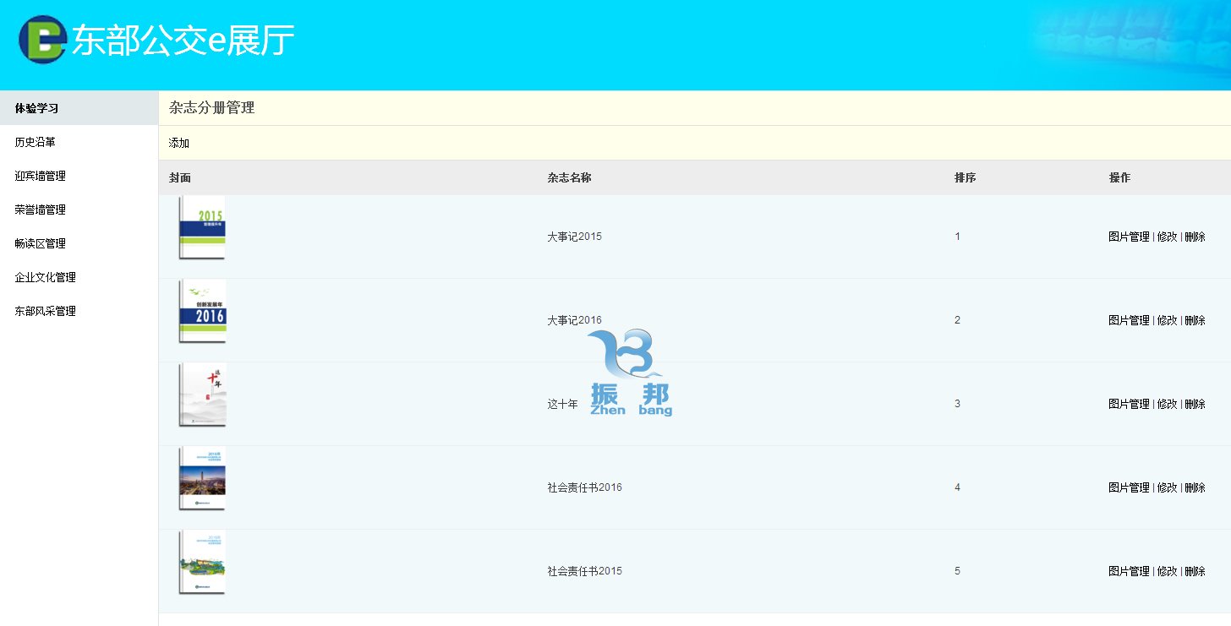Click the 添加 link to add magazine

(x=179, y=144)
